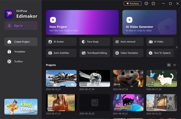
Task: Open the woman in field project thumbnail
Action: 61,103
